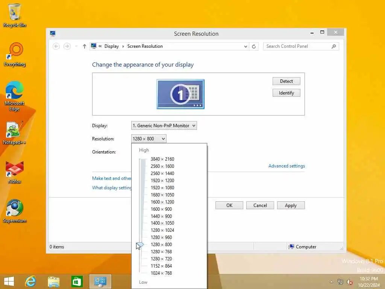Choose 1280 × 720 resolution

tap(161, 259)
